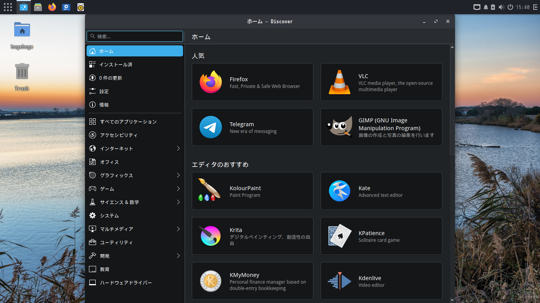This screenshot has height=303, width=540.
Task: Click the 15:40 clock in the panel
Action: (523, 7)
